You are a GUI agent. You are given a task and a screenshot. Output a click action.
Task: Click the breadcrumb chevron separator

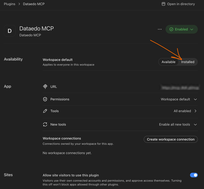click(19, 4)
